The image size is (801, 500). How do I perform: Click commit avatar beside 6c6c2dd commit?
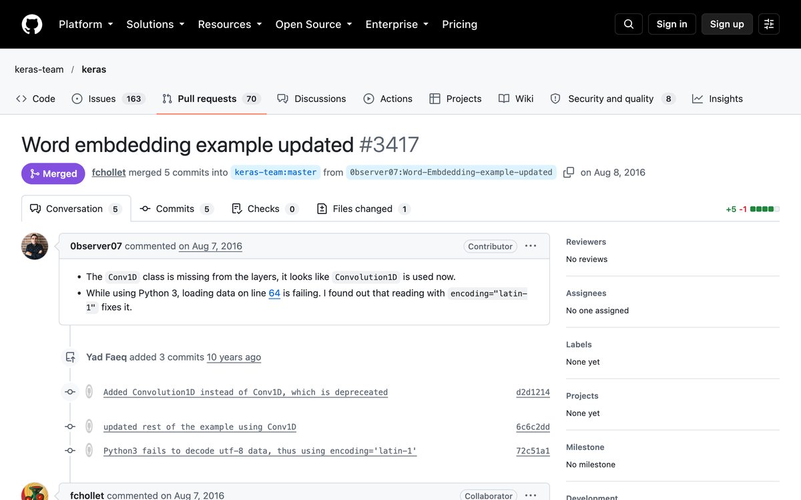tap(89, 427)
